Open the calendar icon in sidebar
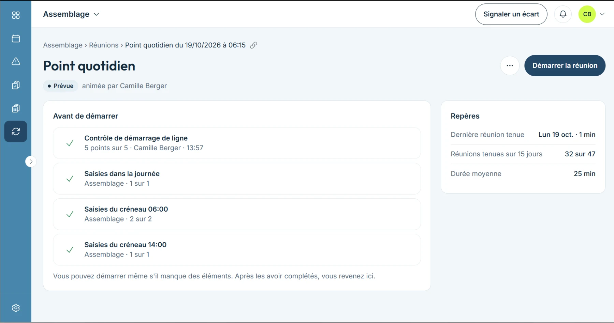 click(x=16, y=39)
